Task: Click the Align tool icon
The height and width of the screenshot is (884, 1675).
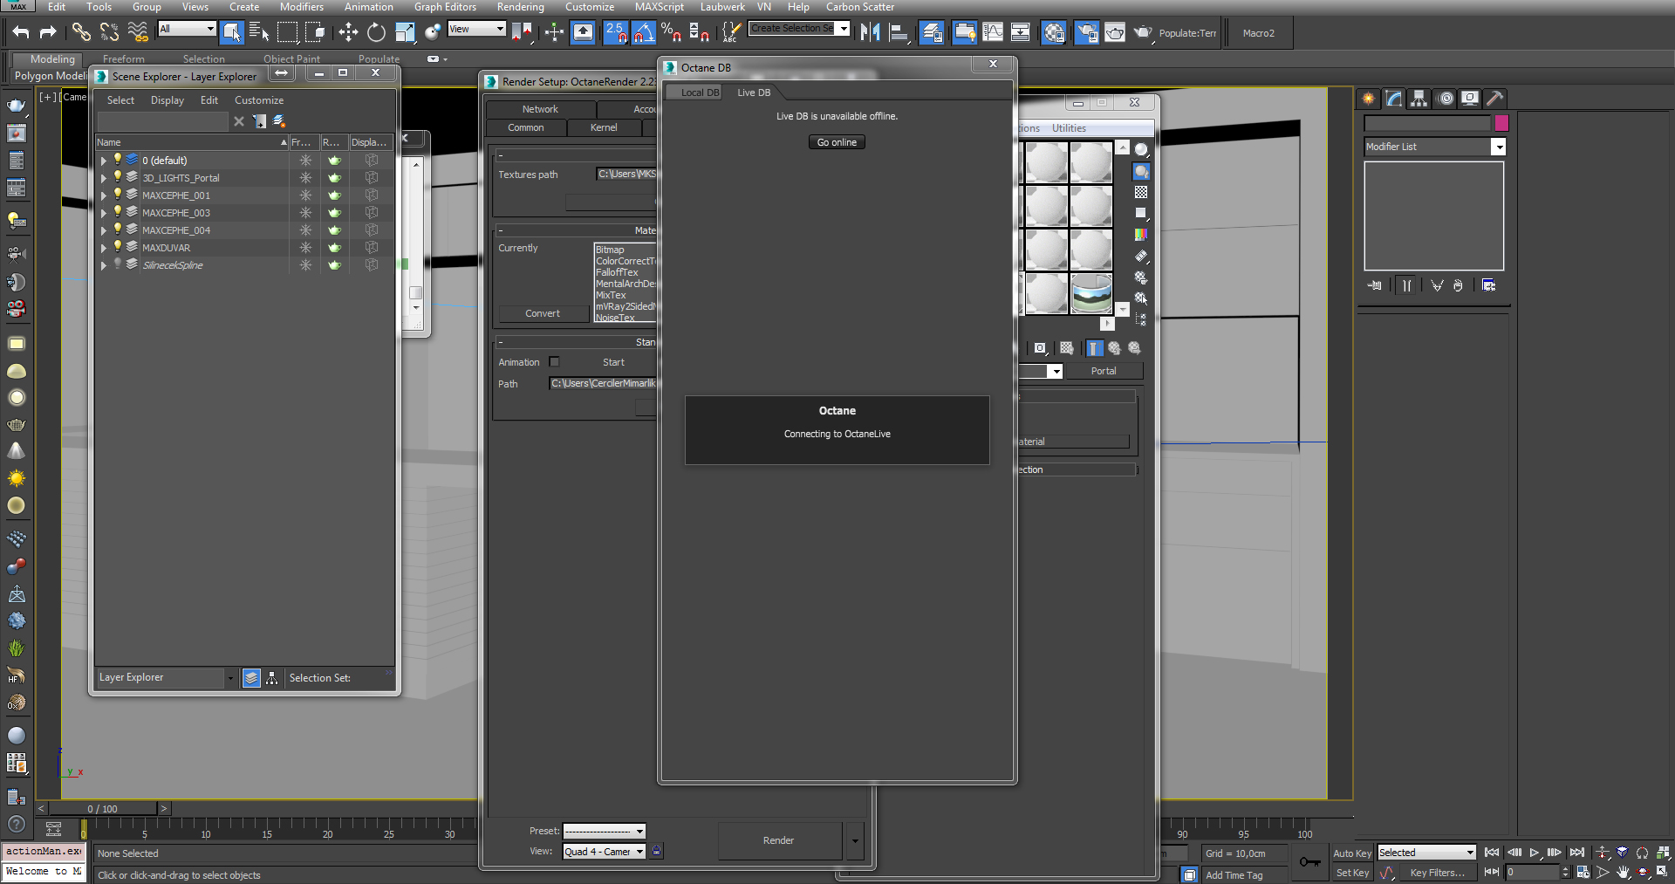Action: (899, 32)
